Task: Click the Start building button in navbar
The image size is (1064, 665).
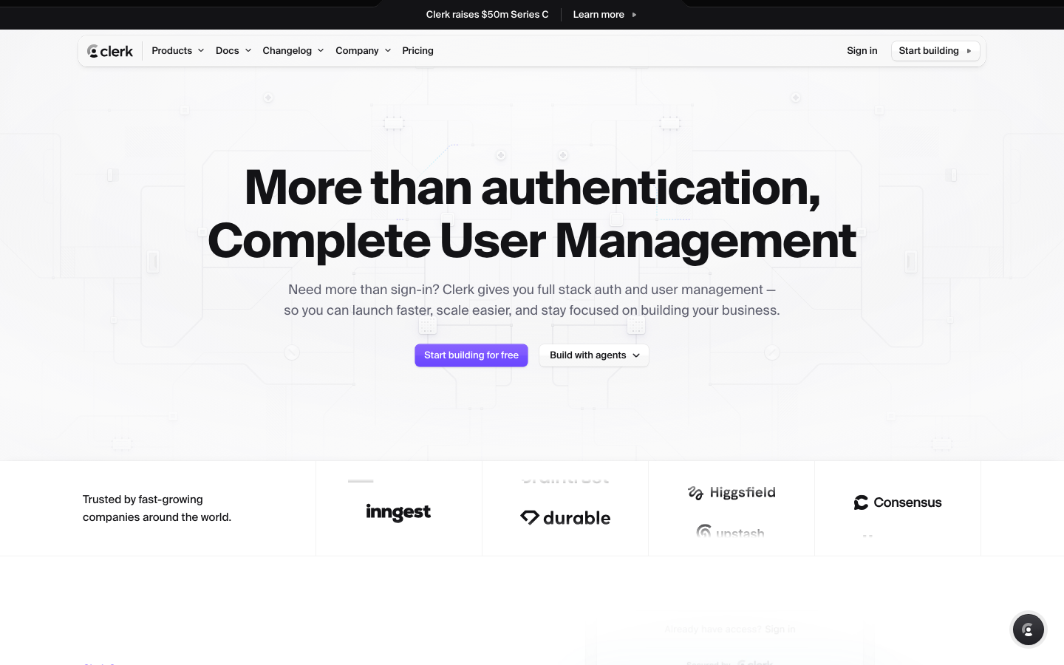Action: (x=935, y=51)
